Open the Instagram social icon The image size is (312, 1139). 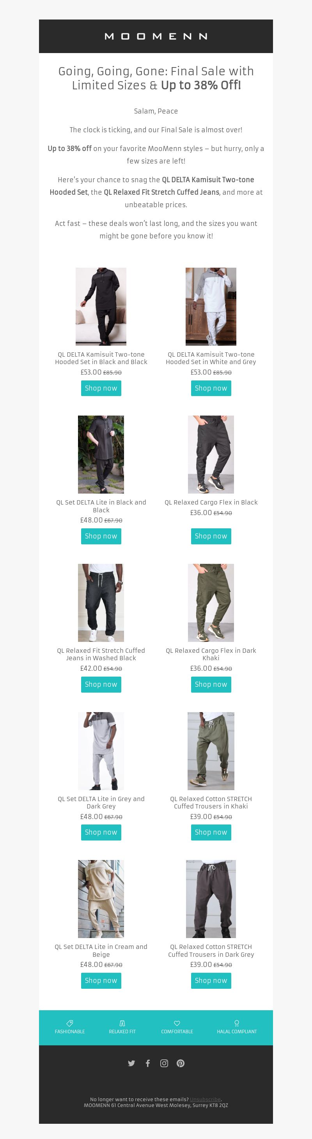[164, 1063]
